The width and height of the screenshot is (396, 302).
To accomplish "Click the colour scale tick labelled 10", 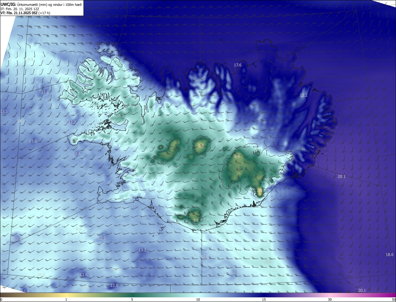I will tap(198, 300).
